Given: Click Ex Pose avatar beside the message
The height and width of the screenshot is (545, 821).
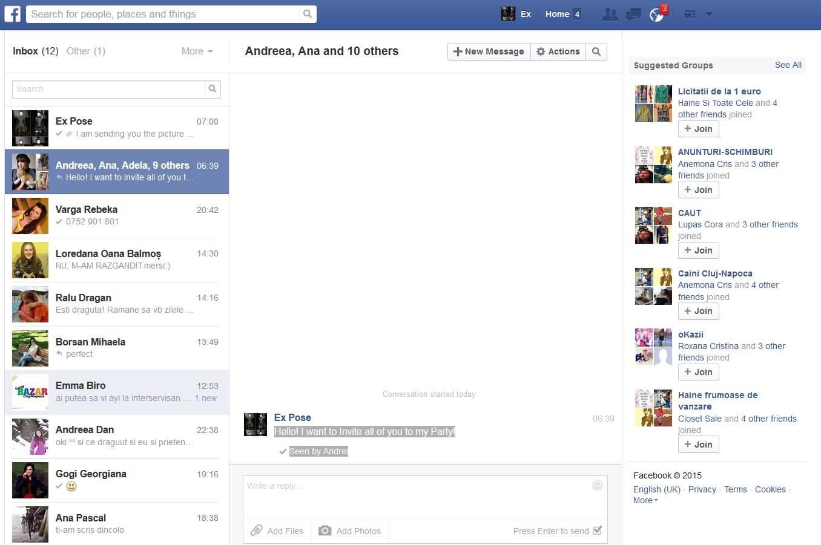Looking at the screenshot, I should click(256, 425).
